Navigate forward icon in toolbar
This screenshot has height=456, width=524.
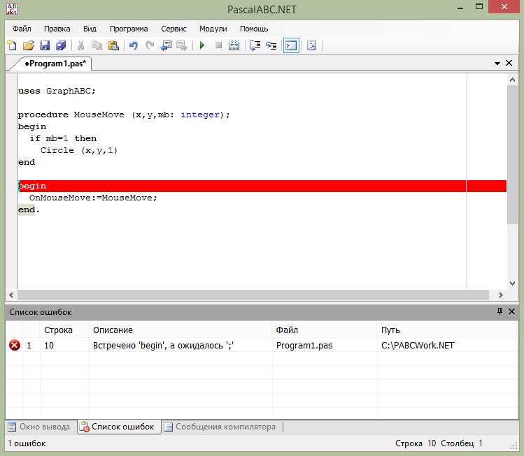click(182, 45)
